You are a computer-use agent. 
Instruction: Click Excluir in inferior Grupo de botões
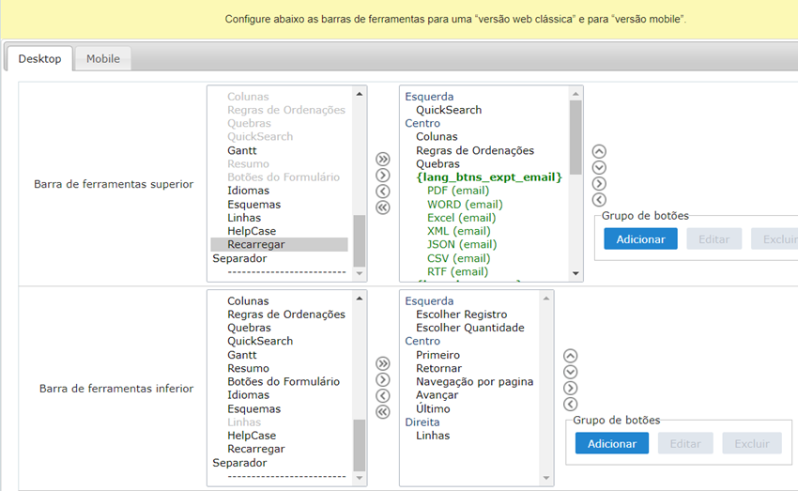(752, 444)
